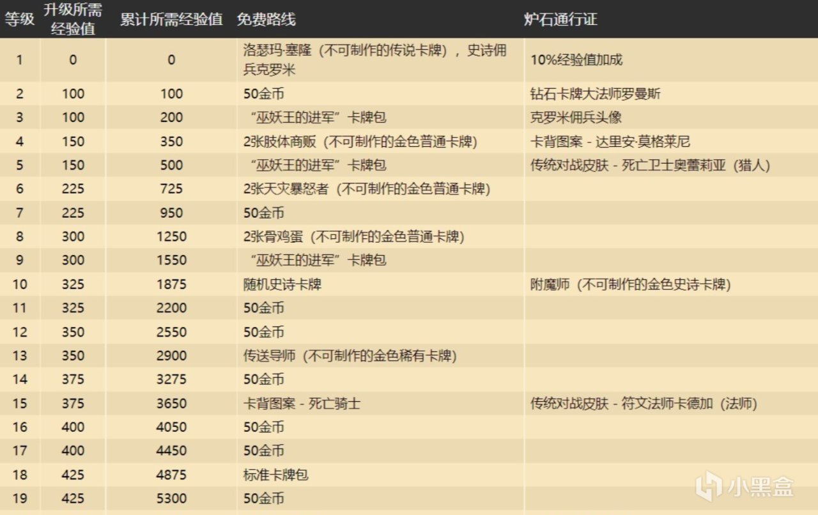This screenshot has height=515, width=818.
Task: Click the 炉石通行证 column header
Action: [560, 19]
